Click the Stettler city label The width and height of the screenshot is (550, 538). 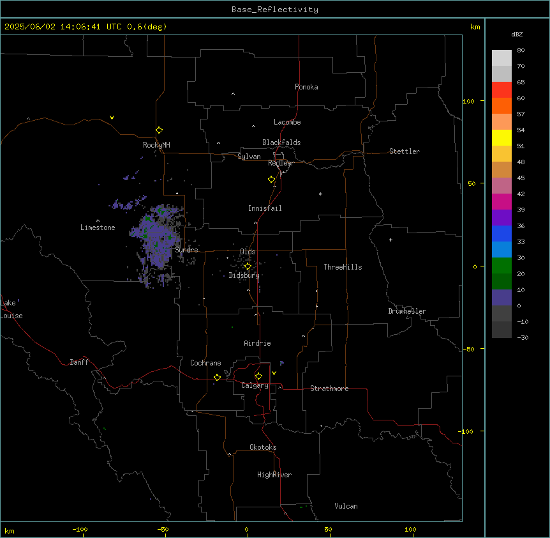point(405,151)
